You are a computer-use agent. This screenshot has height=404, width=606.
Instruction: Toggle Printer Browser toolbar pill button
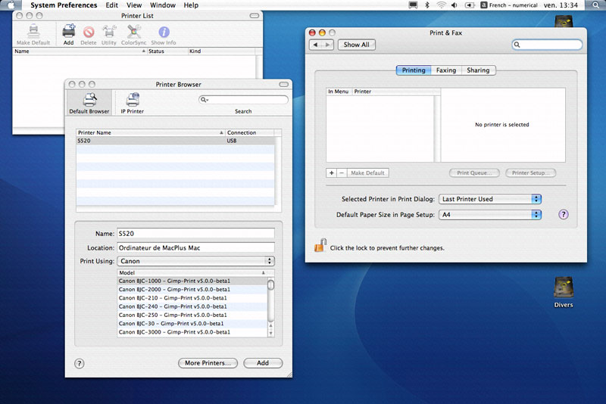tap(283, 84)
